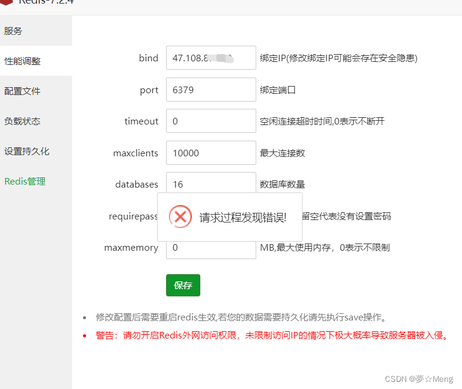
Task: Click the 修改配置后需要重启redis note
Action: pyautogui.click(x=241, y=317)
